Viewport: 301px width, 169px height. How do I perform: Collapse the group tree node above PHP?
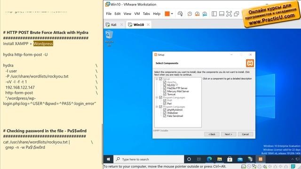pyautogui.click(x=157, y=97)
